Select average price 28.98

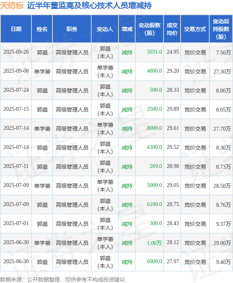coord(173,166)
